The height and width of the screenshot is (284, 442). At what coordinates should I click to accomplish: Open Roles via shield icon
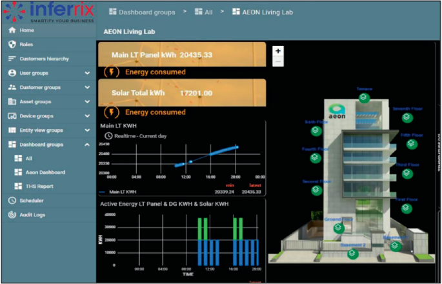12,45
